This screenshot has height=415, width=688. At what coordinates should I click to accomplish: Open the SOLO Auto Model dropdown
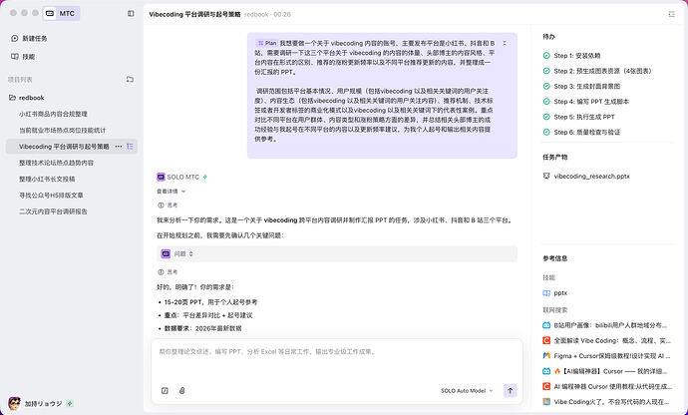pos(467,390)
